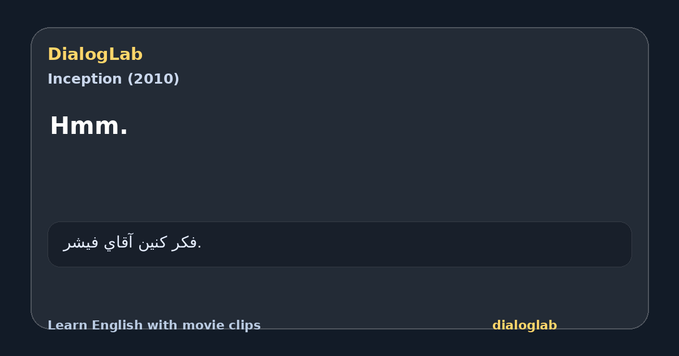Click the "Lab" part of the DialogLab title

pos(128,55)
